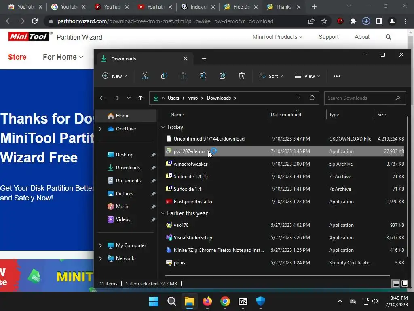This screenshot has height=311, width=414.
Task: Switch to large thumbnails view icon
Action: pyautogui.click(x=404, y=284)
